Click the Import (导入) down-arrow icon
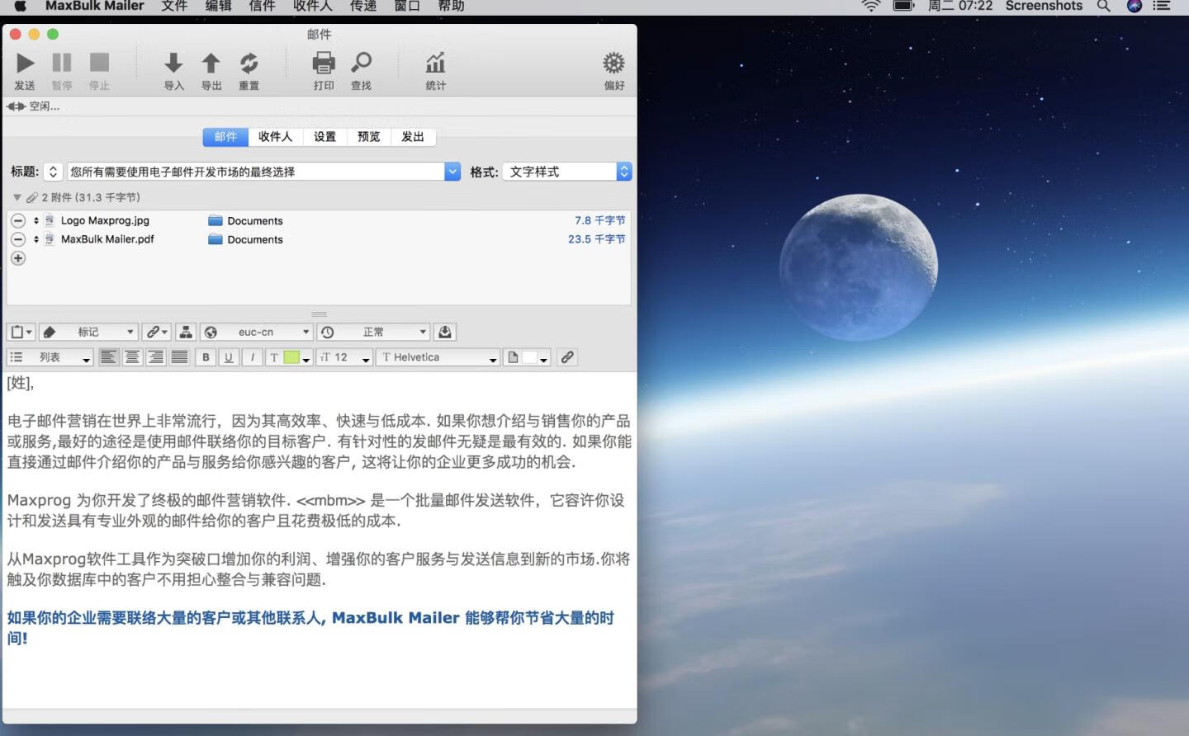 173,64
